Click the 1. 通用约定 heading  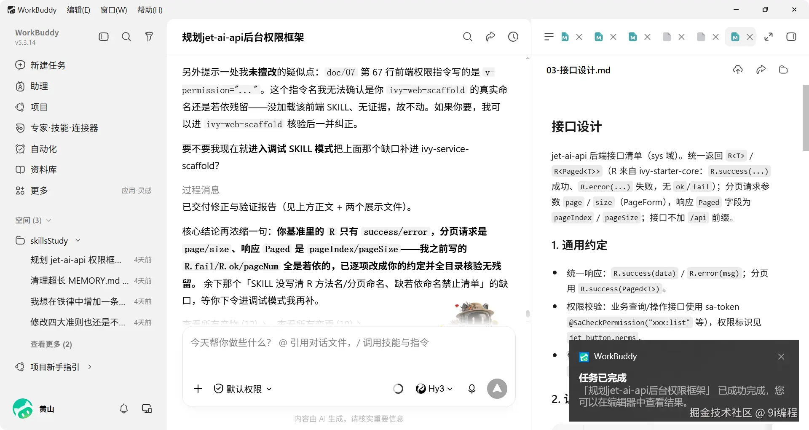click(x=579, y=245)
